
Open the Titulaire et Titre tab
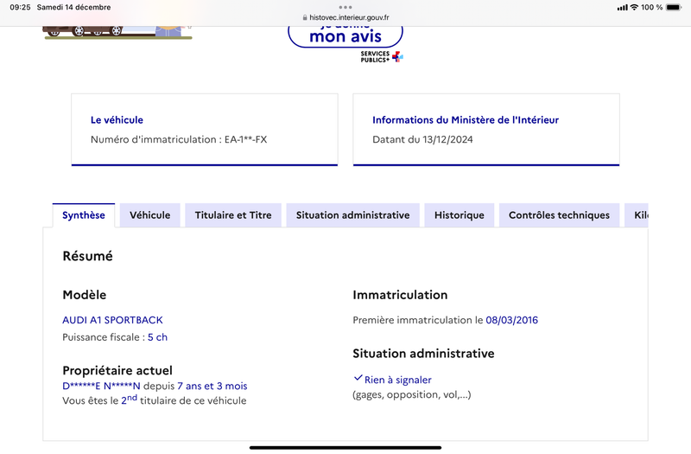(233, 215)
